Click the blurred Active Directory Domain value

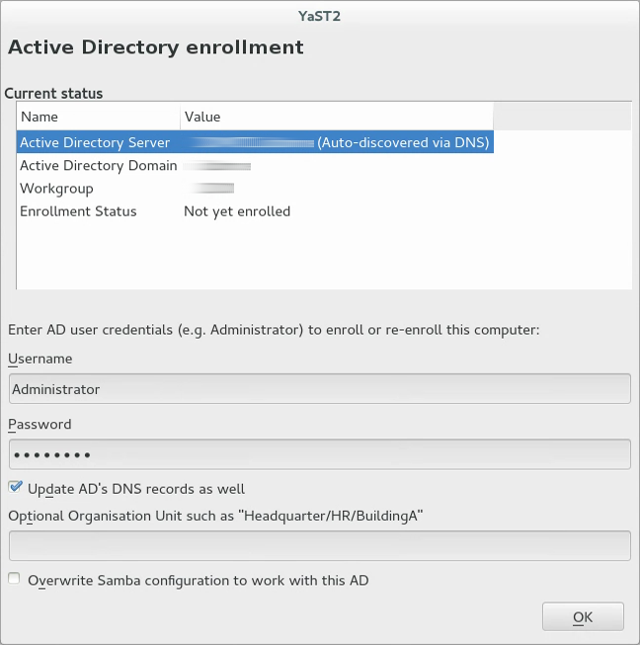click(x=219, y=166)
